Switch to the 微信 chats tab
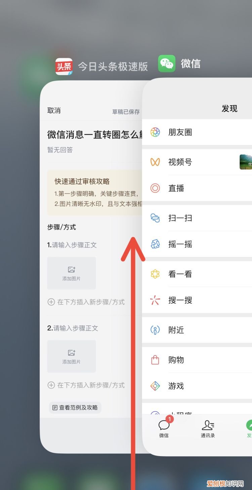This screenshot has width=252, height=490. pyautogui.click(x=164, y=429)
